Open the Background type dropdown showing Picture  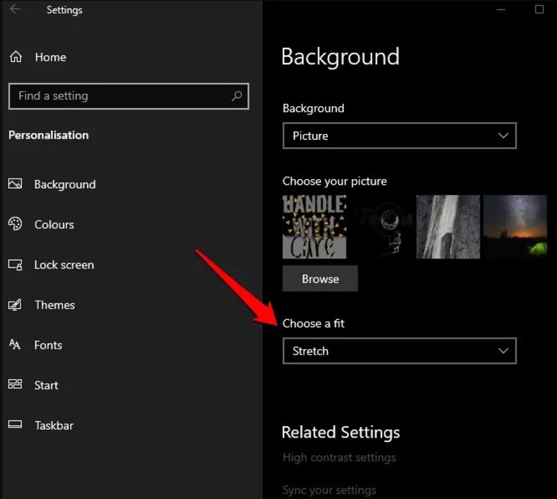click(400, 135)
